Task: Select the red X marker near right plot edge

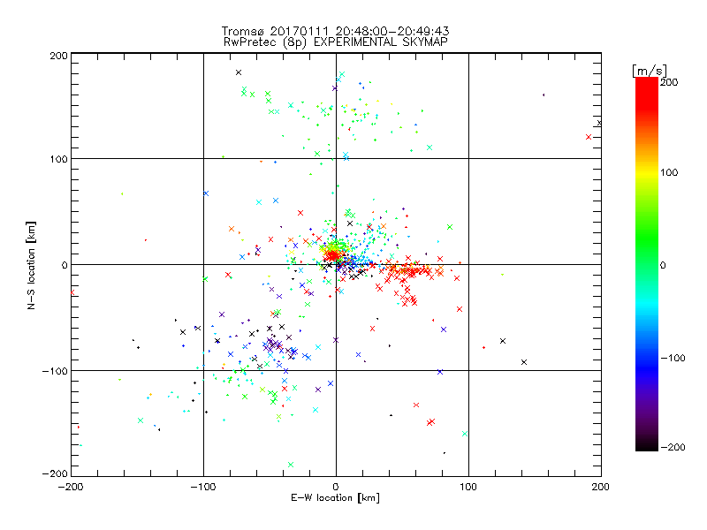Action: (x=589, y=137)
